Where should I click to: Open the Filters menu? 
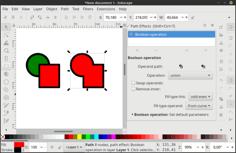[88, 9]
